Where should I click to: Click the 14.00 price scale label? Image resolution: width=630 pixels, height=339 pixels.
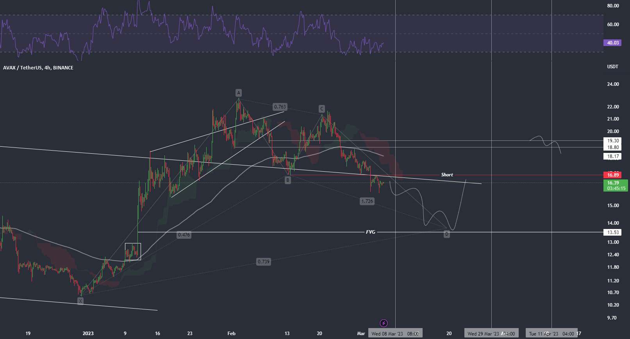tap(613, 223)
